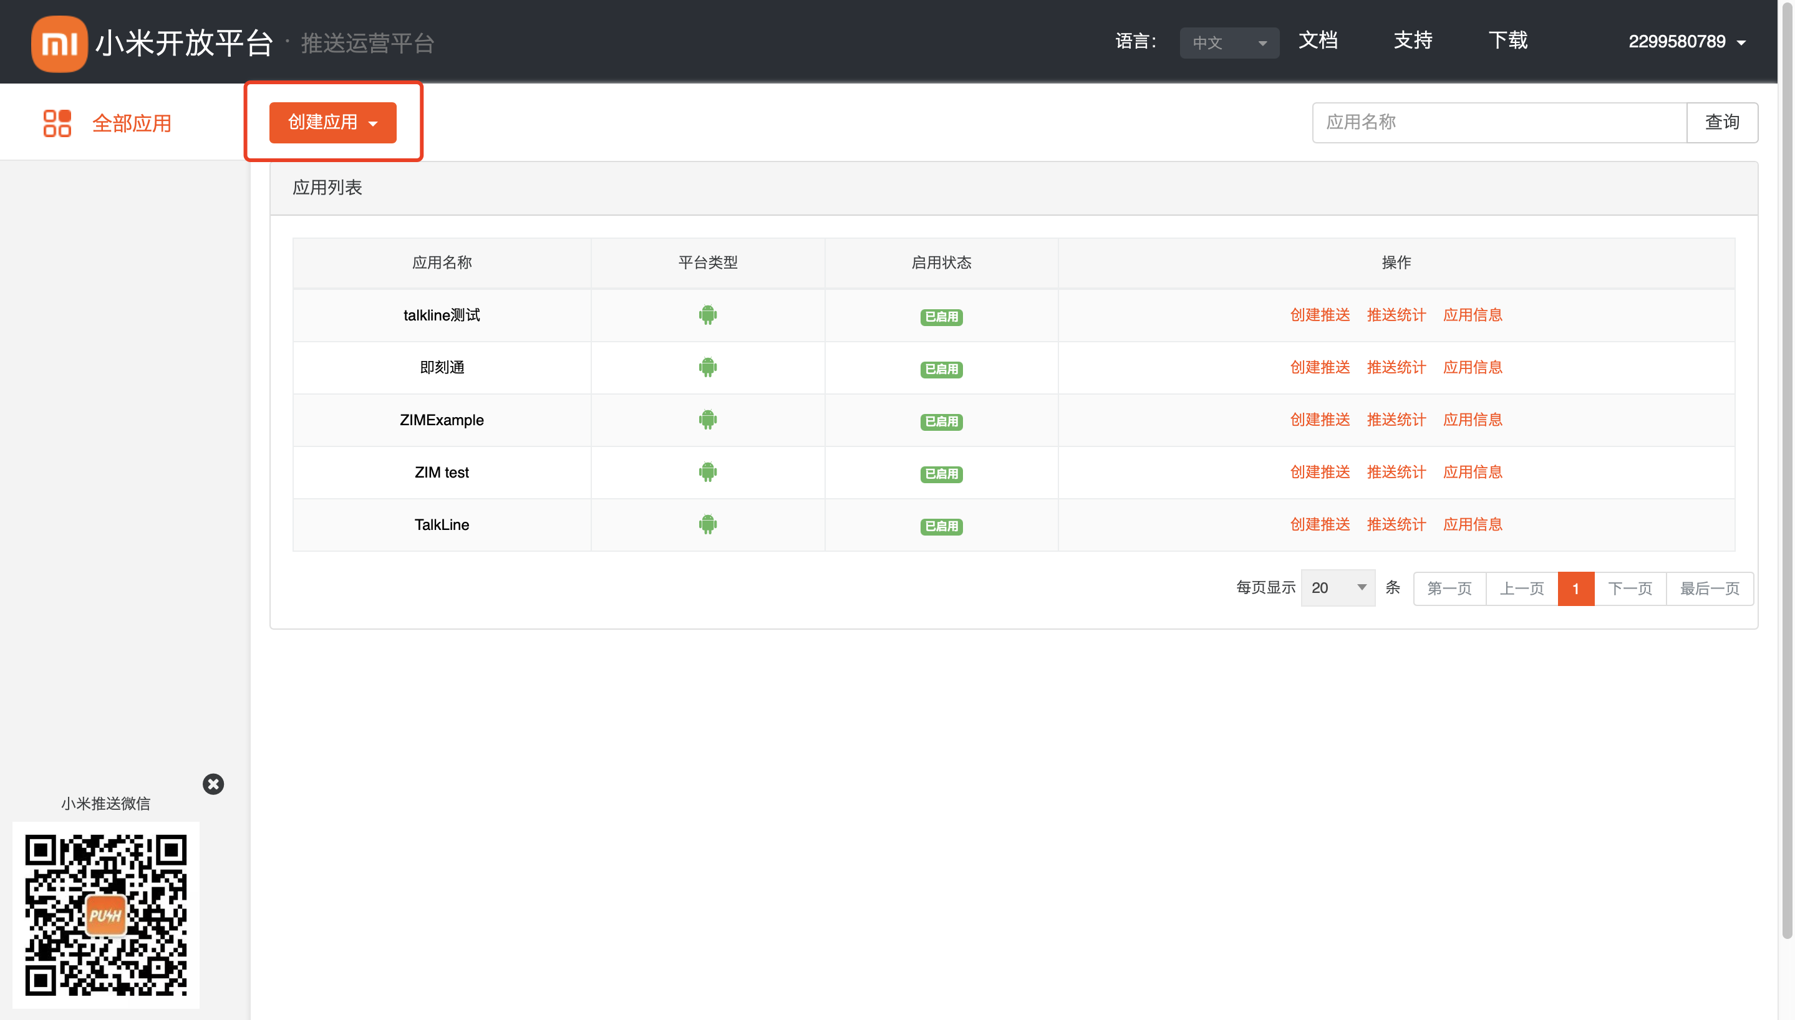Select page 1 in pagination
The height and width of the screenshot is (1020, 1795).
click(x=1575, y=589)
